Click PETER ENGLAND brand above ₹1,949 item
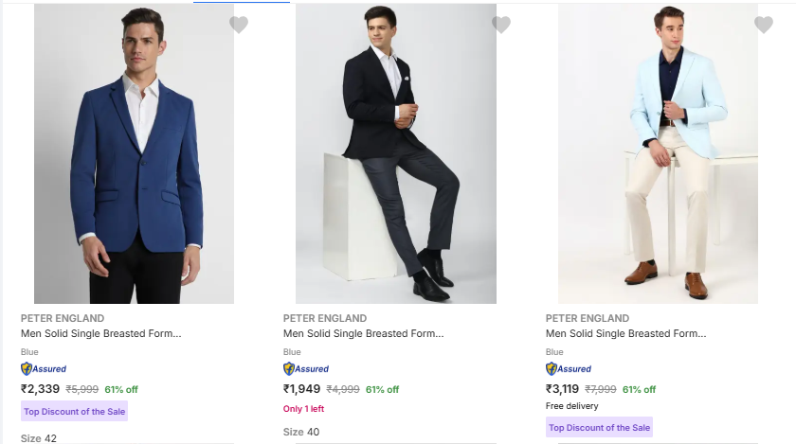Screen dimensions: 796x444 coord(325,318)
